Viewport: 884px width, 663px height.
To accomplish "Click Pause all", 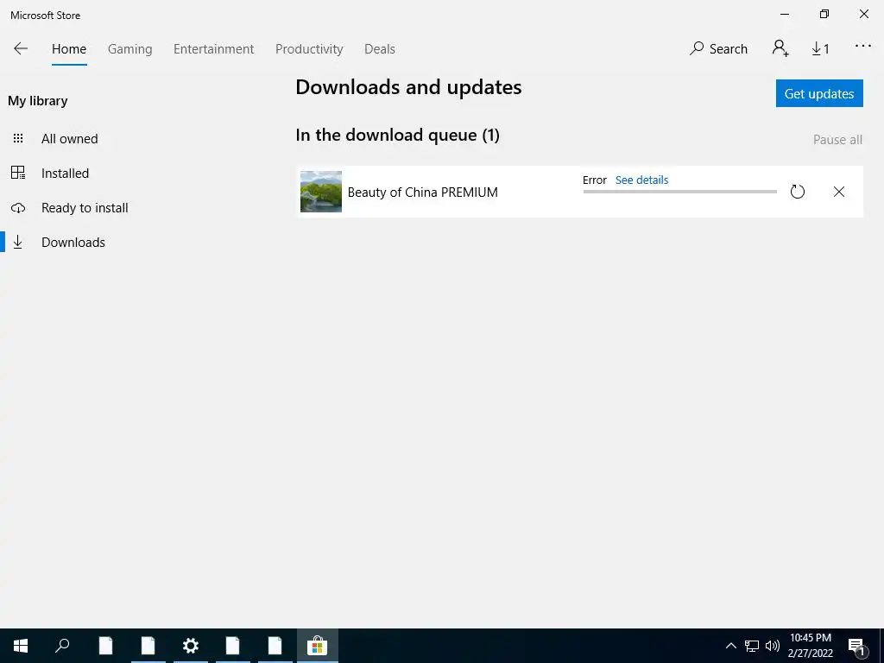I will pos(837,139).
